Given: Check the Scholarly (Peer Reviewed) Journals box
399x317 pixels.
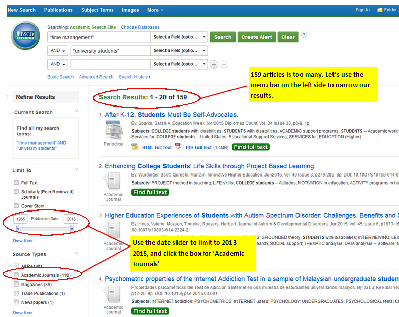Looking at the screenshot, I should point(17,192).
